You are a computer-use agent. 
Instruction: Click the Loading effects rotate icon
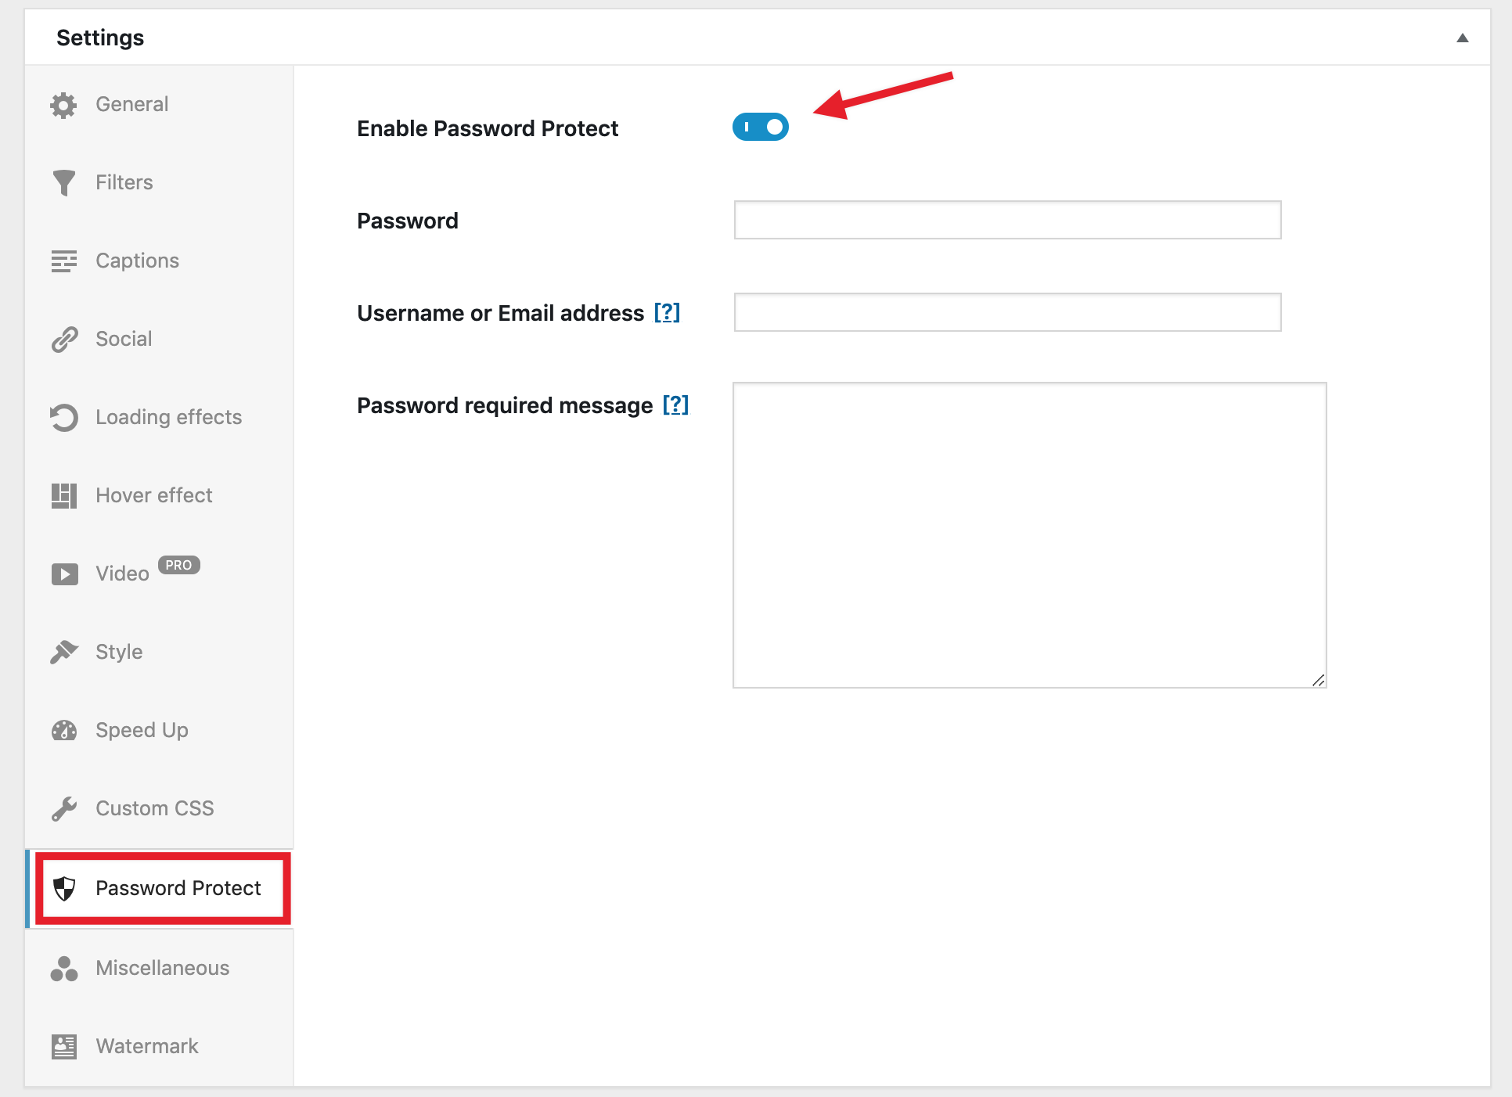pos(64,418)
